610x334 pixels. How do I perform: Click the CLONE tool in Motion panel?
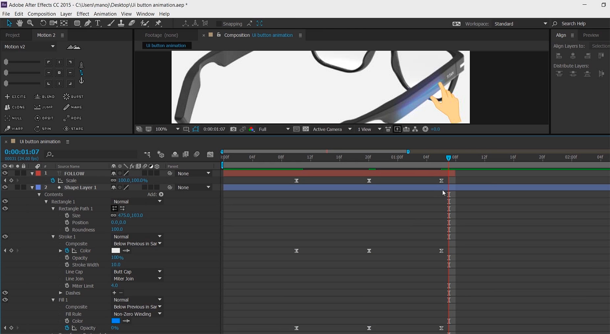pyautogui.click(x=15, y=107)
